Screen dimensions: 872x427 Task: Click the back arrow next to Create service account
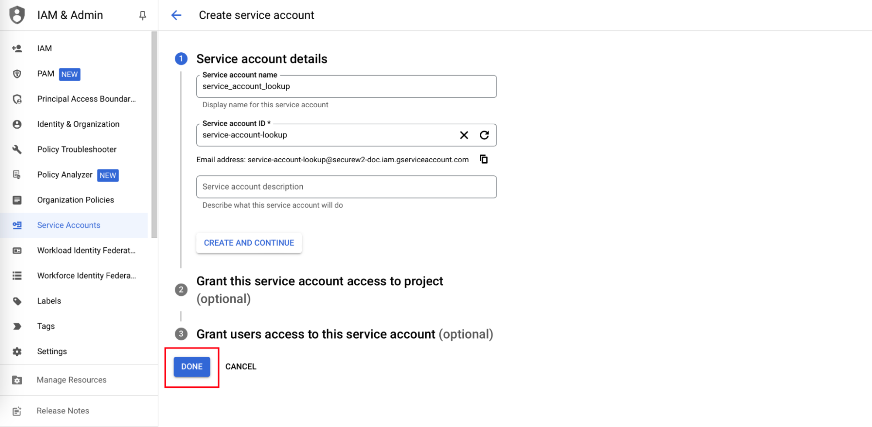(x=176, y=15)
